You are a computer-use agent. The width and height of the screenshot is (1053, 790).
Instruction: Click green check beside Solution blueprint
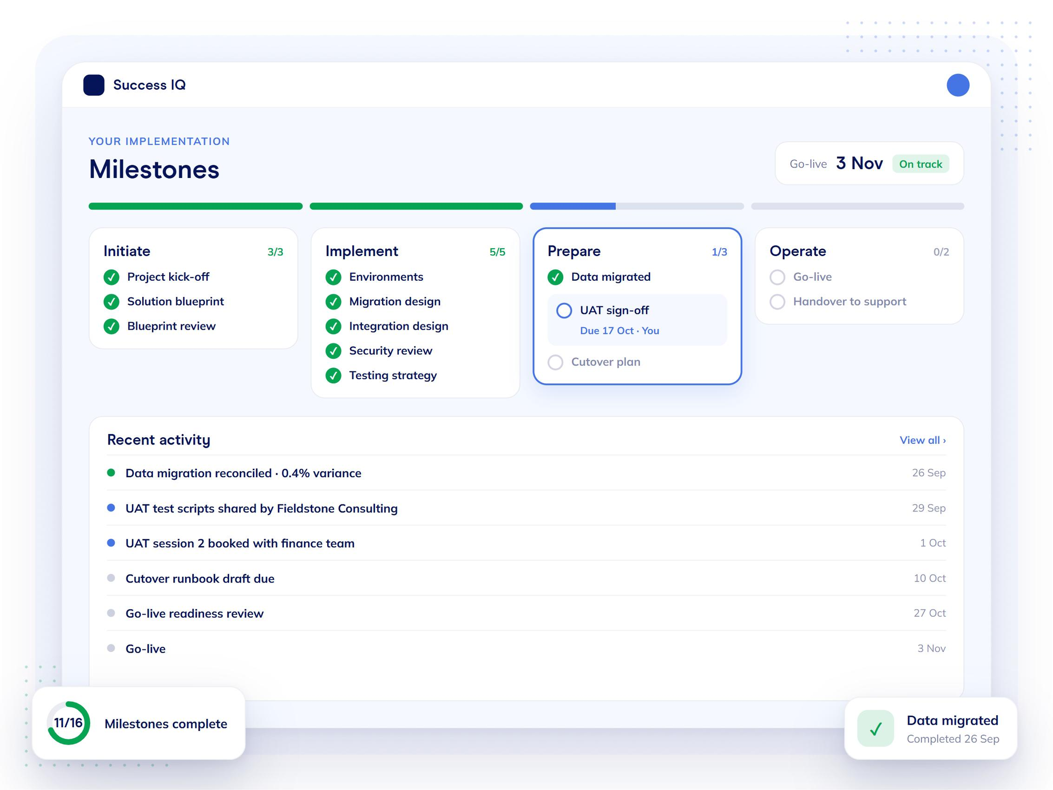pyautogui.click(x=111, y=302)
